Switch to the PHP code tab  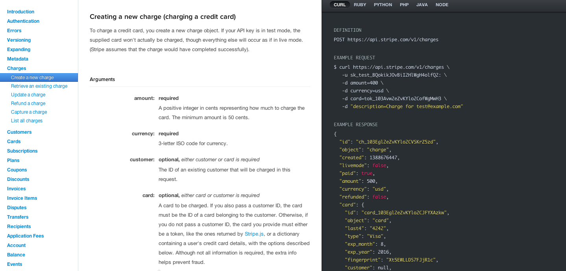tap(404, 4)
